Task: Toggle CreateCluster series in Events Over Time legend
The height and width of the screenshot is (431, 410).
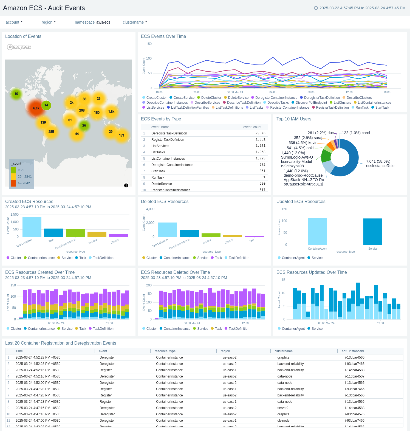Action: pyautogui.click(x=154, y=98)
